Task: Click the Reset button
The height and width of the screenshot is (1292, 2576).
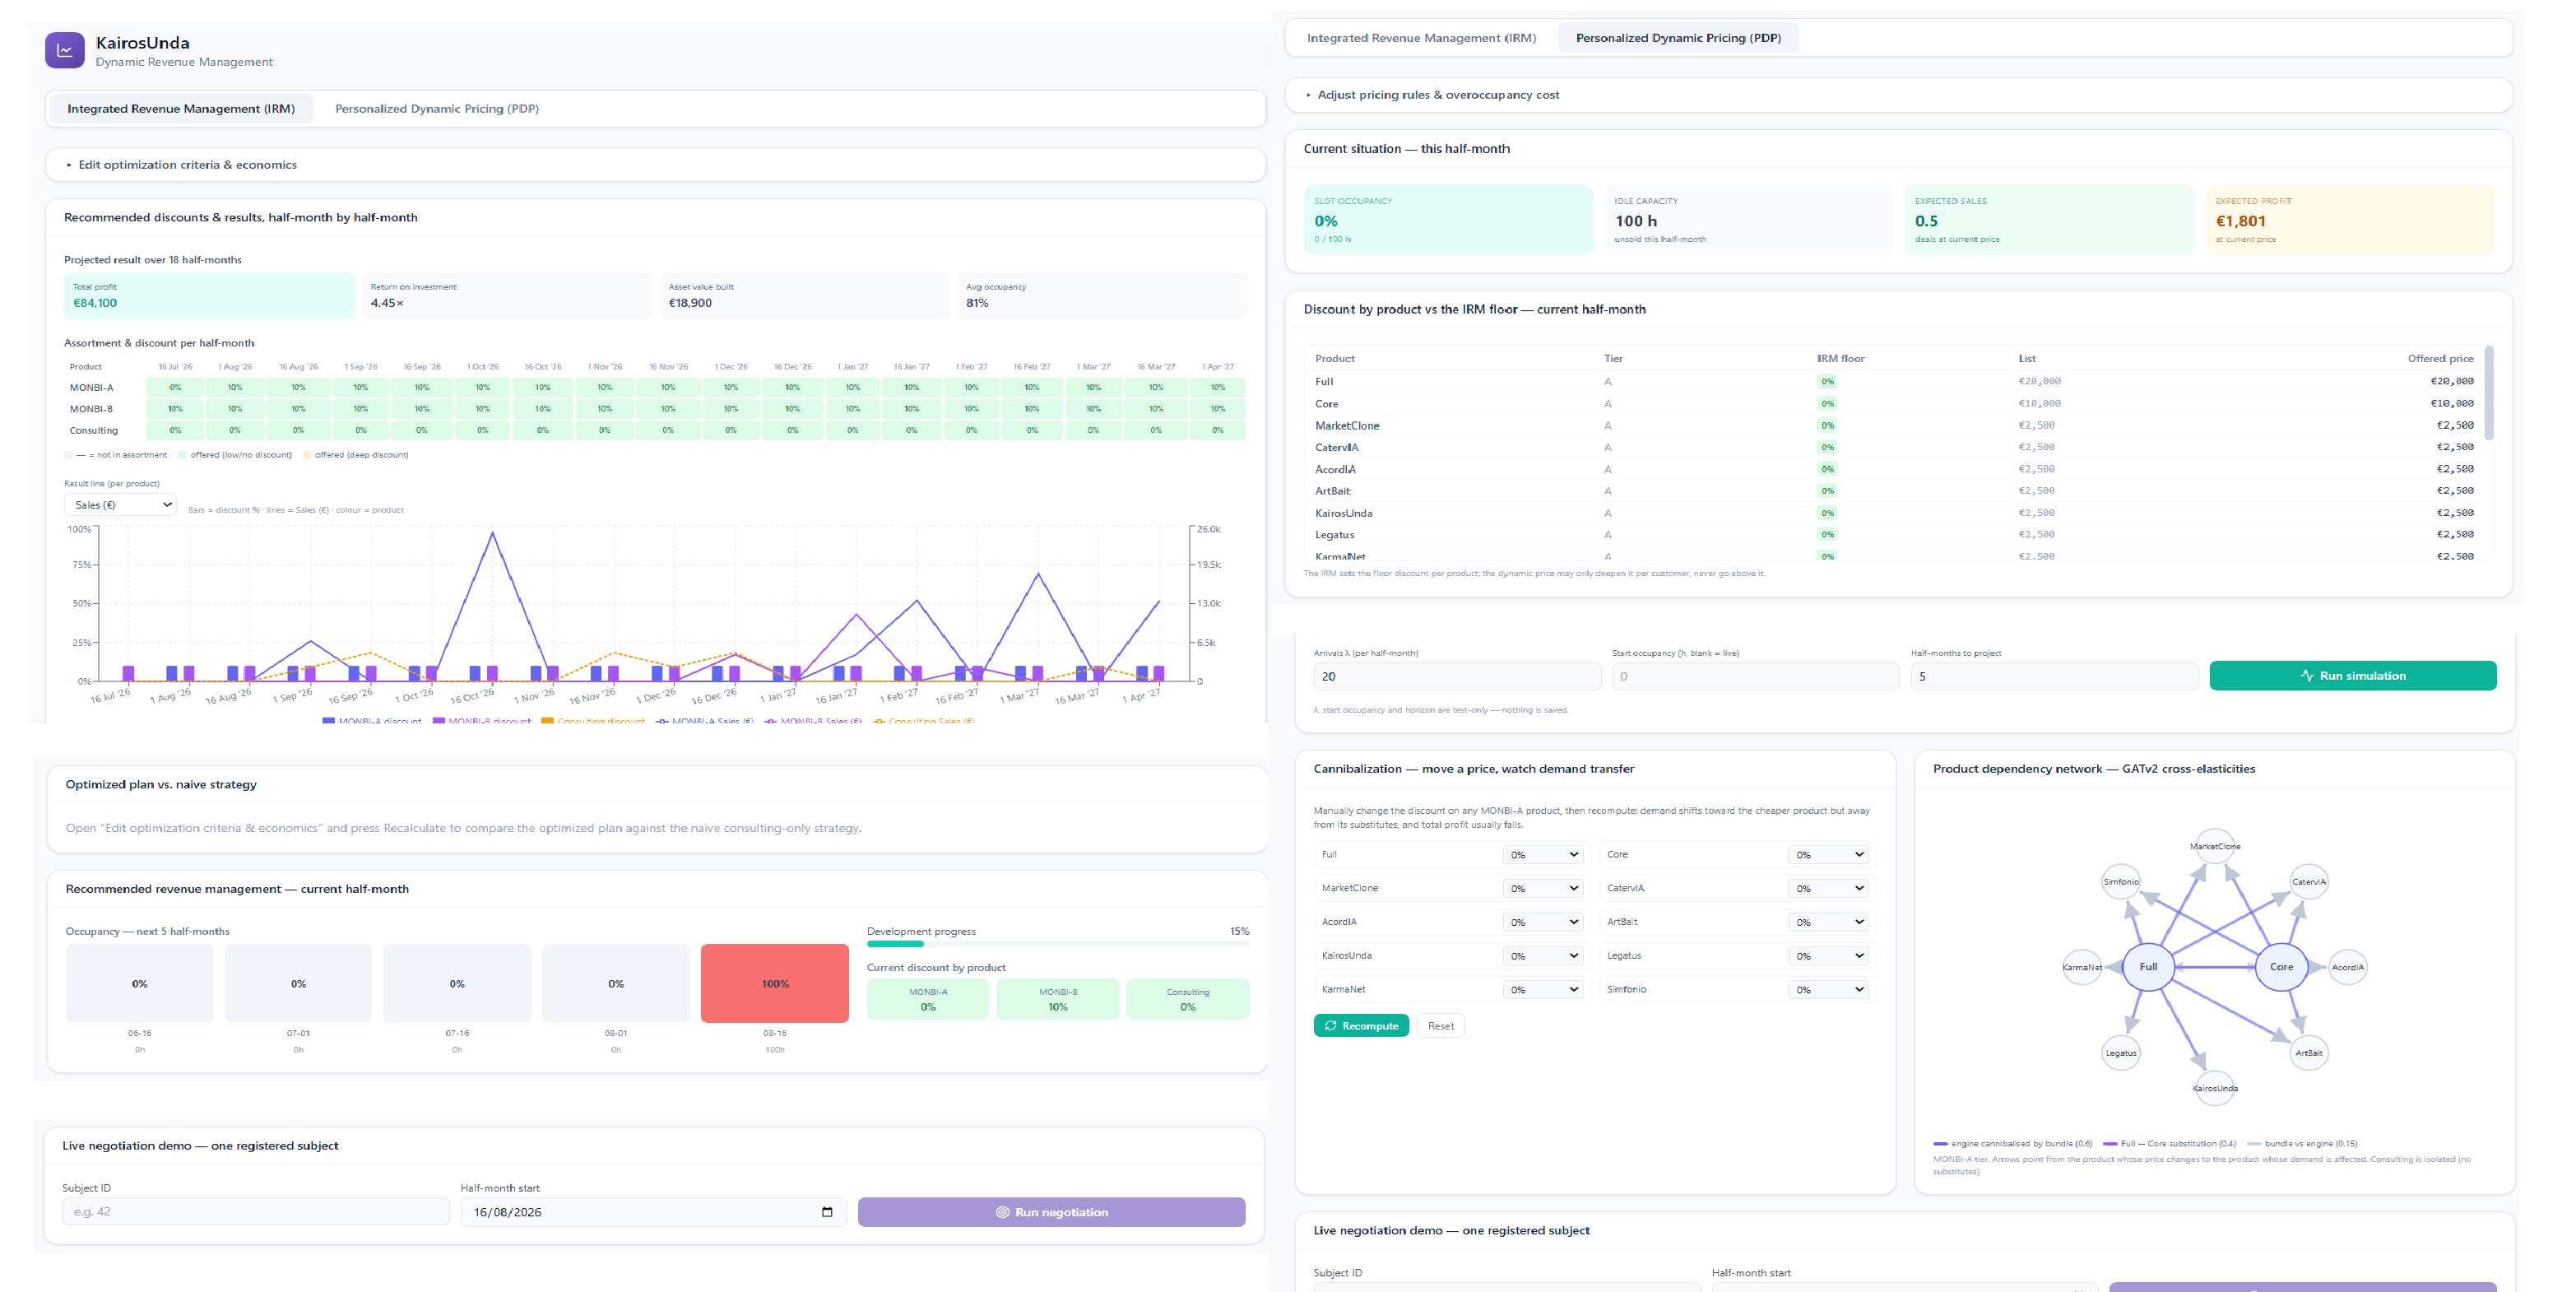Action: pyautogui.click(x=1441, y=1026)
